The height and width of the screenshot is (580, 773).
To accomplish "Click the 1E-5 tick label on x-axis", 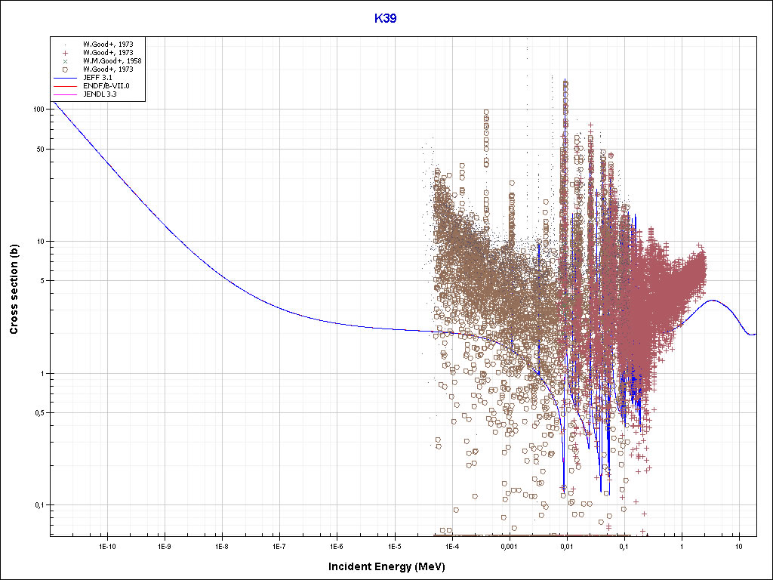I will [394, 545].
